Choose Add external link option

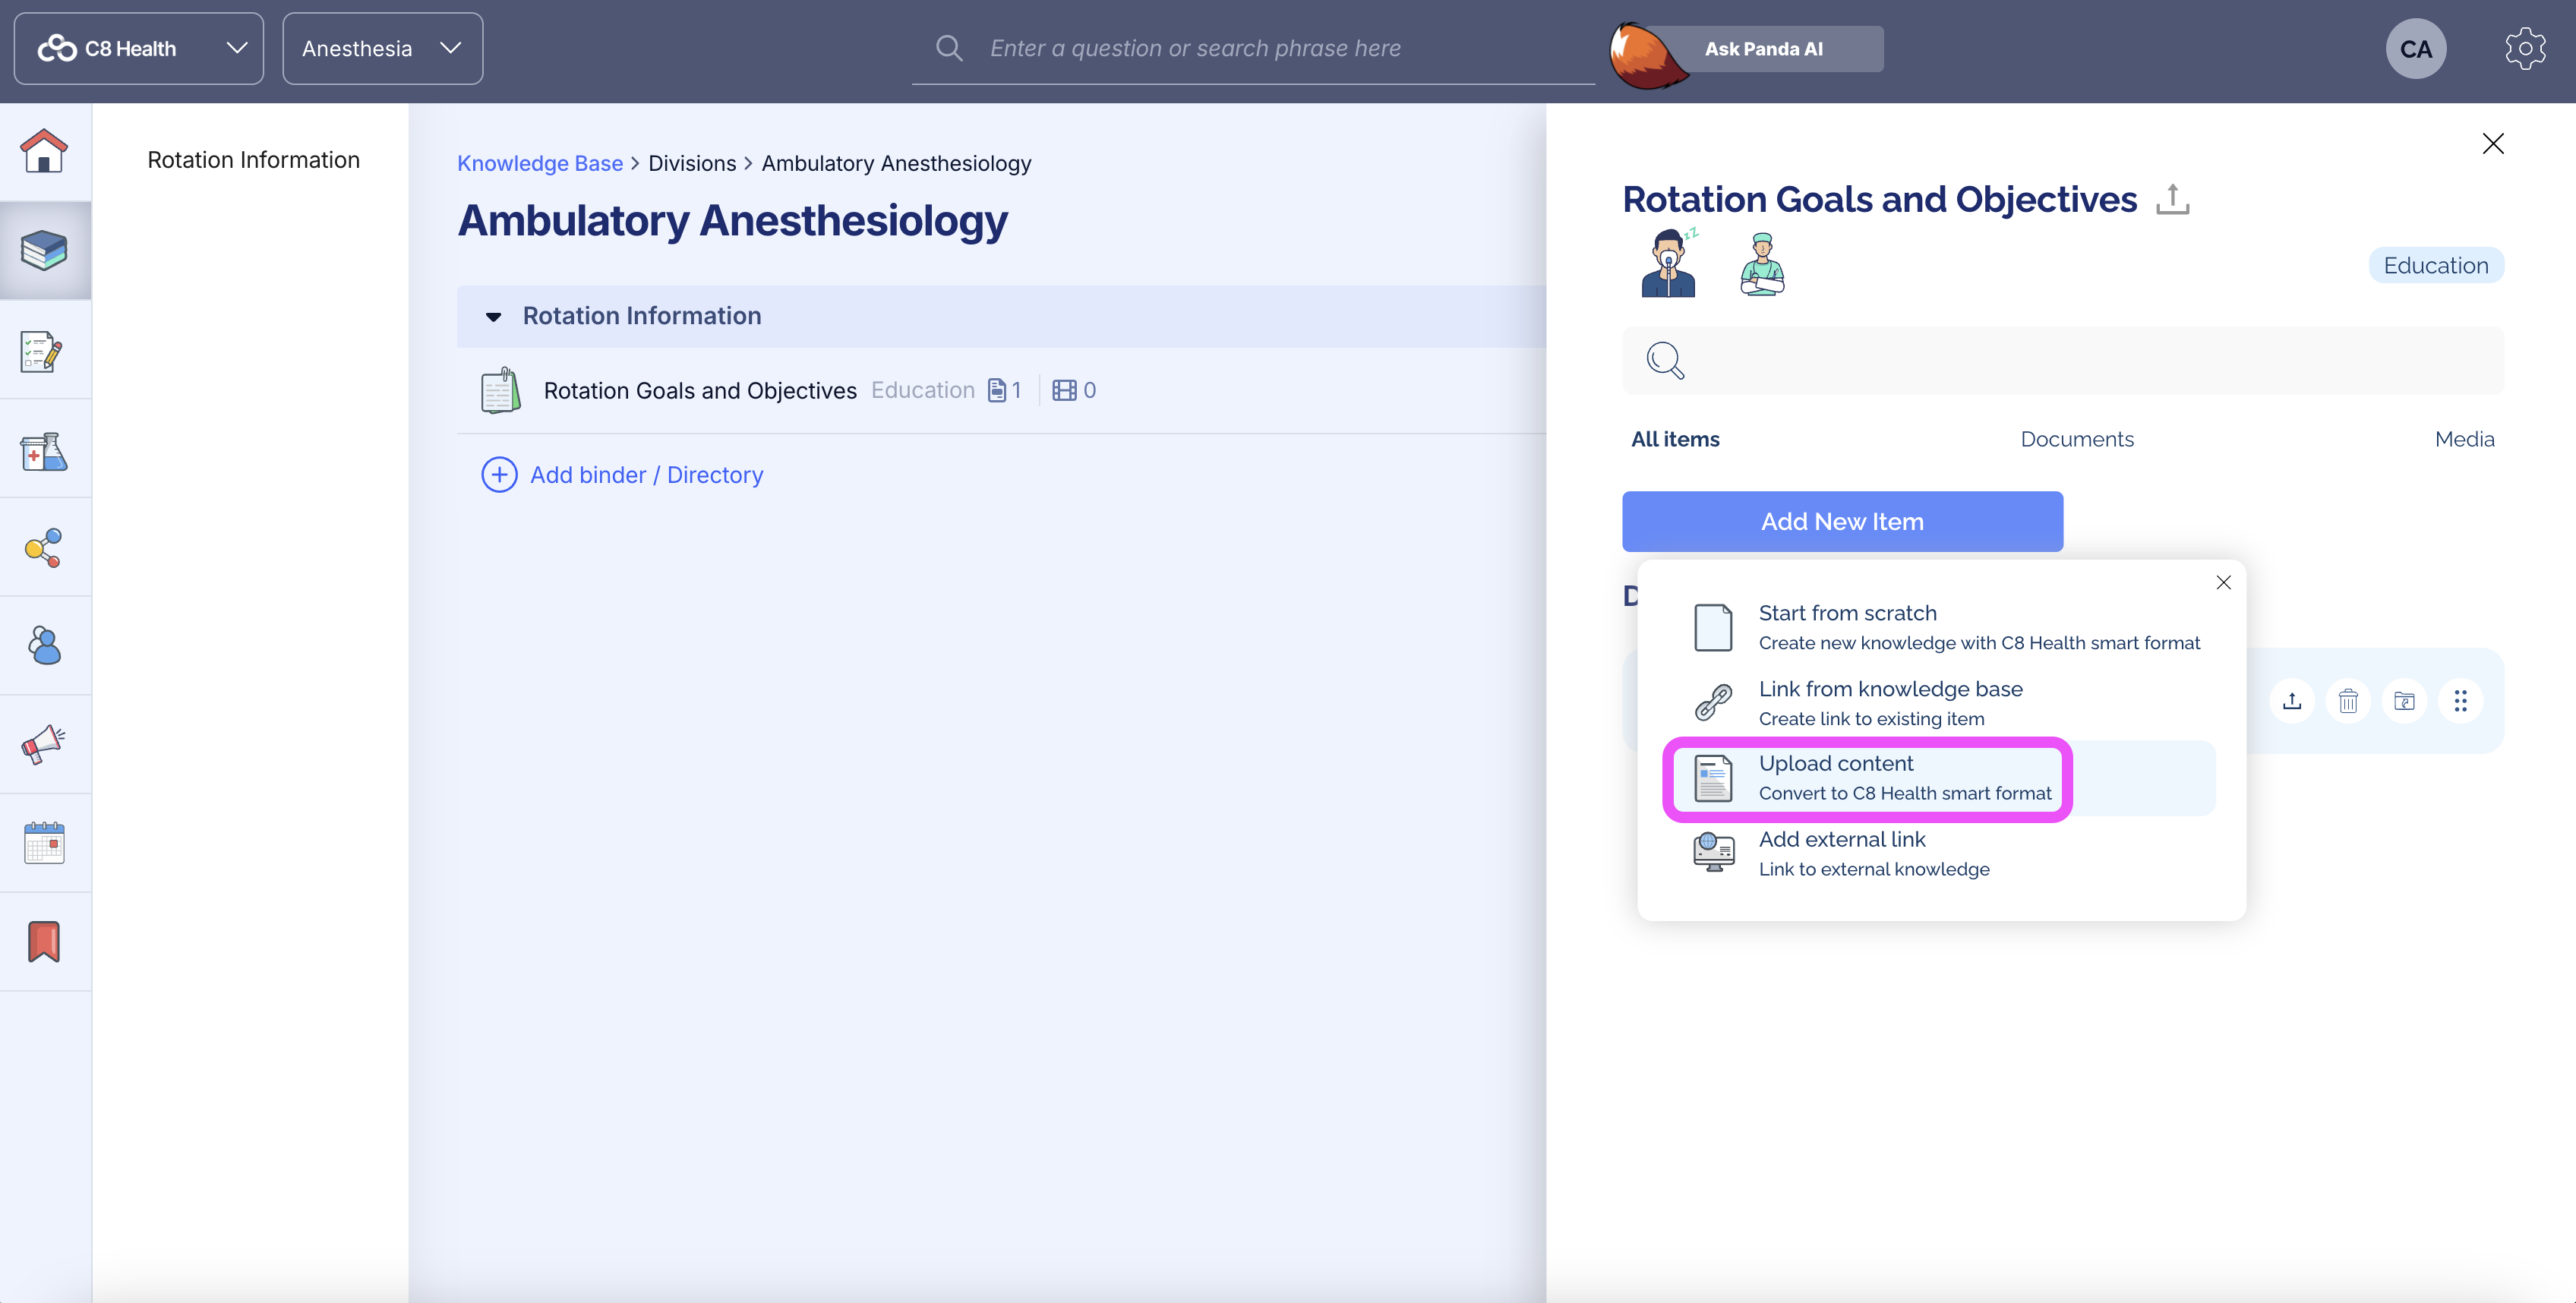point(1942,853)
